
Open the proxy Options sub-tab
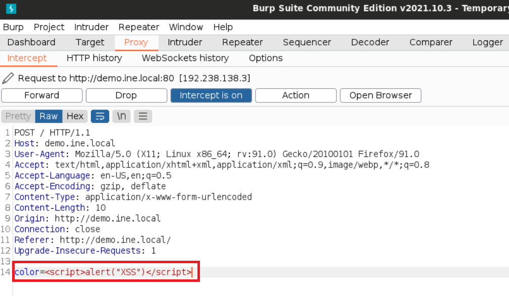[266, 58]
